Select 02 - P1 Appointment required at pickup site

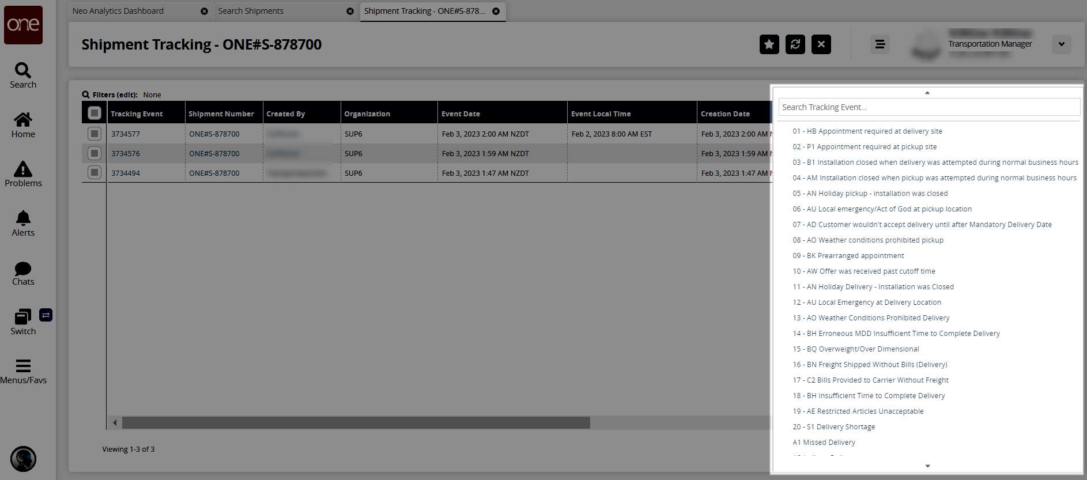(x=865, y=147)
